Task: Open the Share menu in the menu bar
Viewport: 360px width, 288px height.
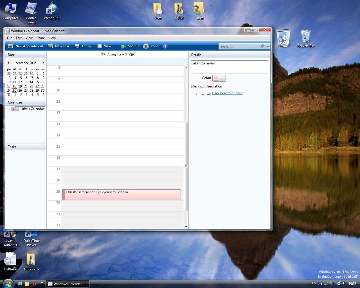Action: tap(40, 38)
